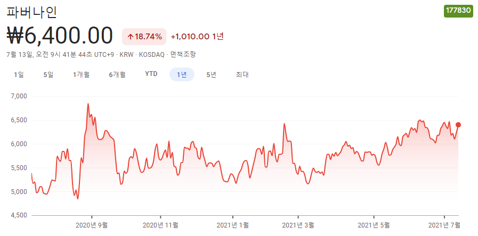Click the 18.74% percent change badge

144,37
